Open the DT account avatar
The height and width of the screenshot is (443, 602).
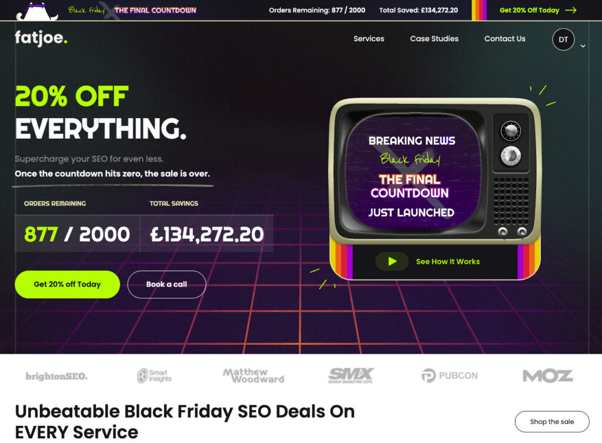tap(563, 39)
